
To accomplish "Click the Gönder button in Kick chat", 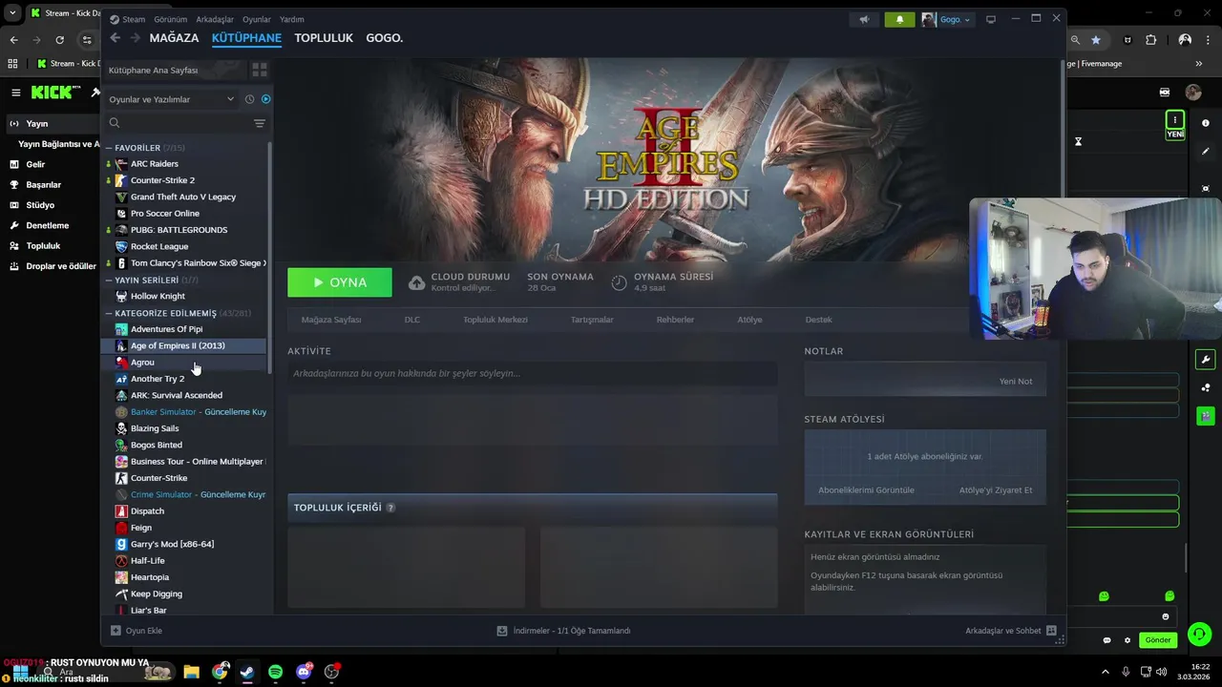I will 1158,640.
